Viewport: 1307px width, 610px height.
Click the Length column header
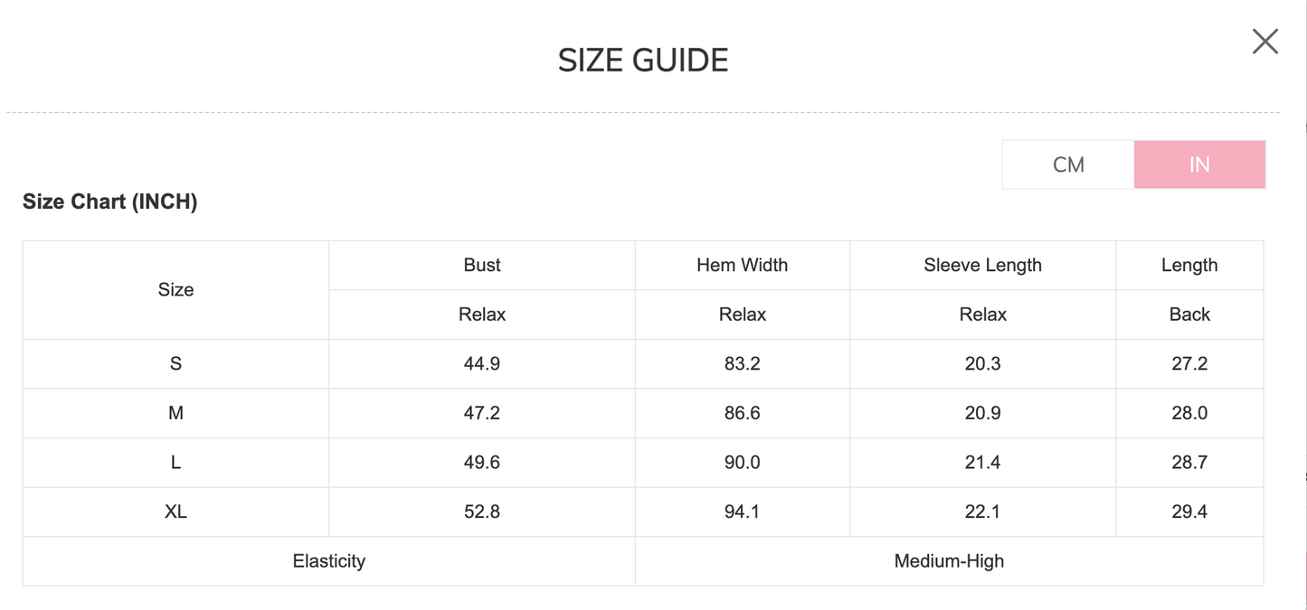[x=1189, y=265]
